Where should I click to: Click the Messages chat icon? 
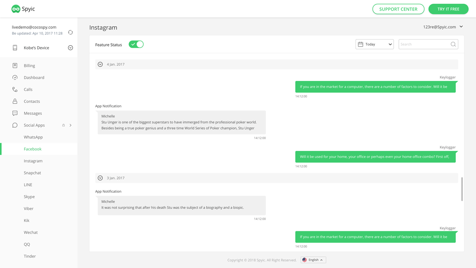(15, 113)
